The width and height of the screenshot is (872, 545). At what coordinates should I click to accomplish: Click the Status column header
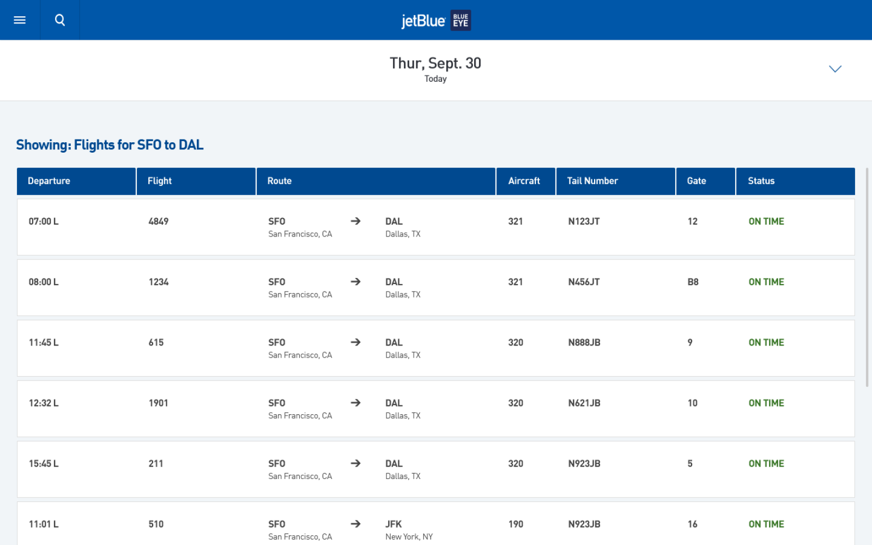[761, 181]
